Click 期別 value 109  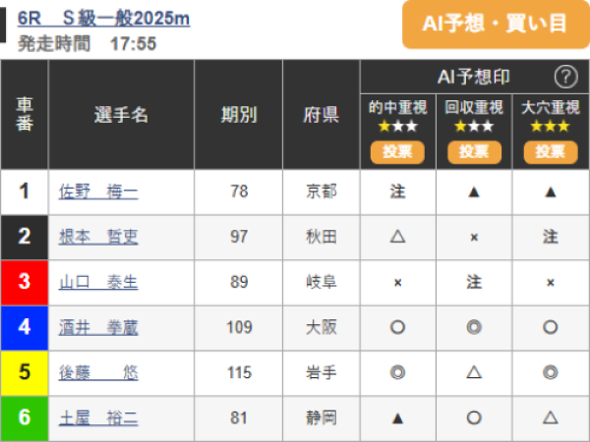pos(239,328)
